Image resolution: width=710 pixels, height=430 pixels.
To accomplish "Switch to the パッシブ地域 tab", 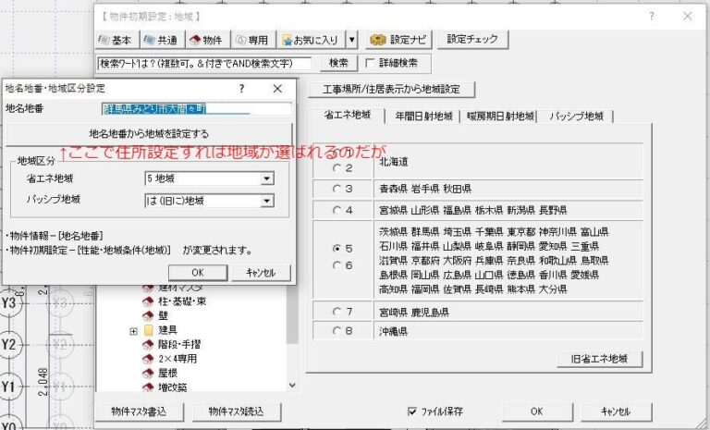I will tap(577, 117).
